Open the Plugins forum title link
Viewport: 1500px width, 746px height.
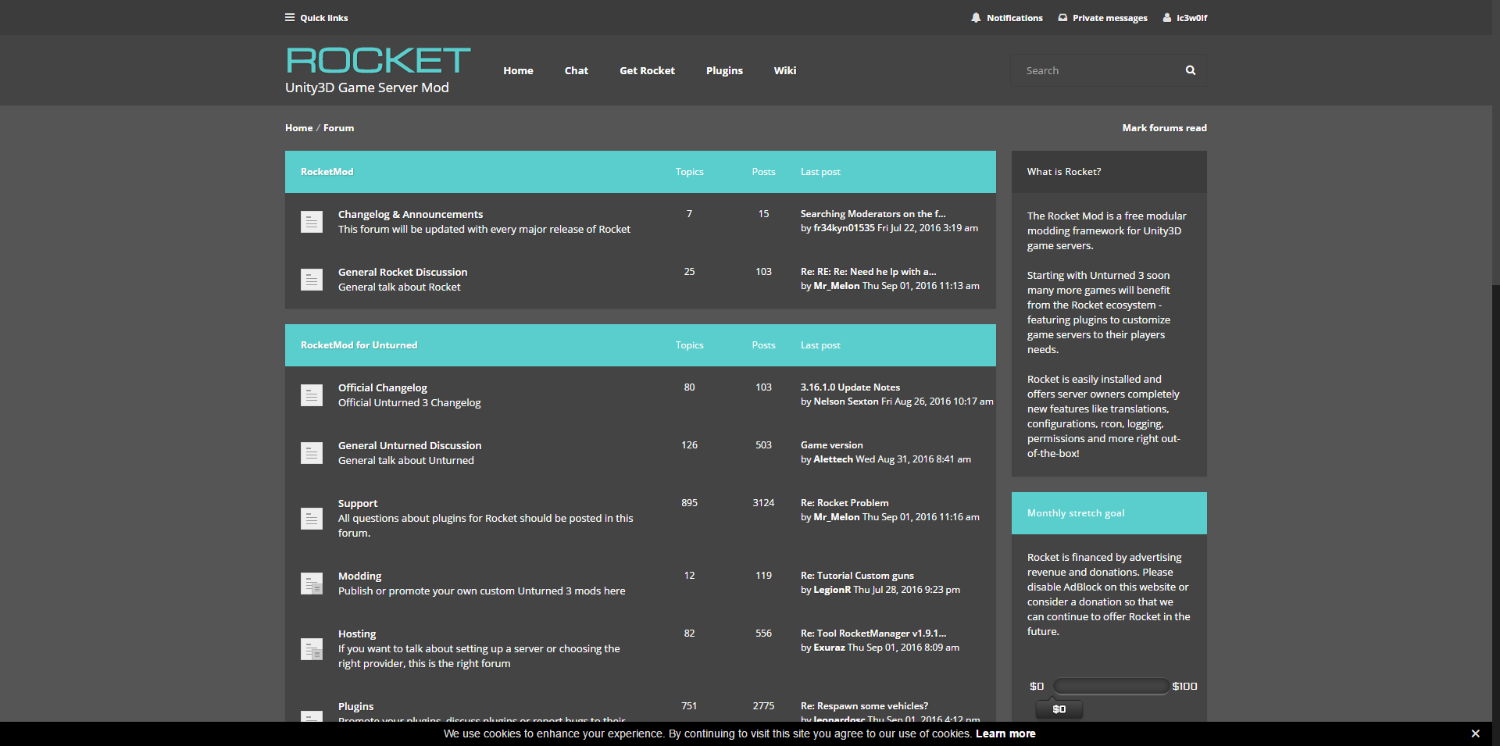coord(355,706)
